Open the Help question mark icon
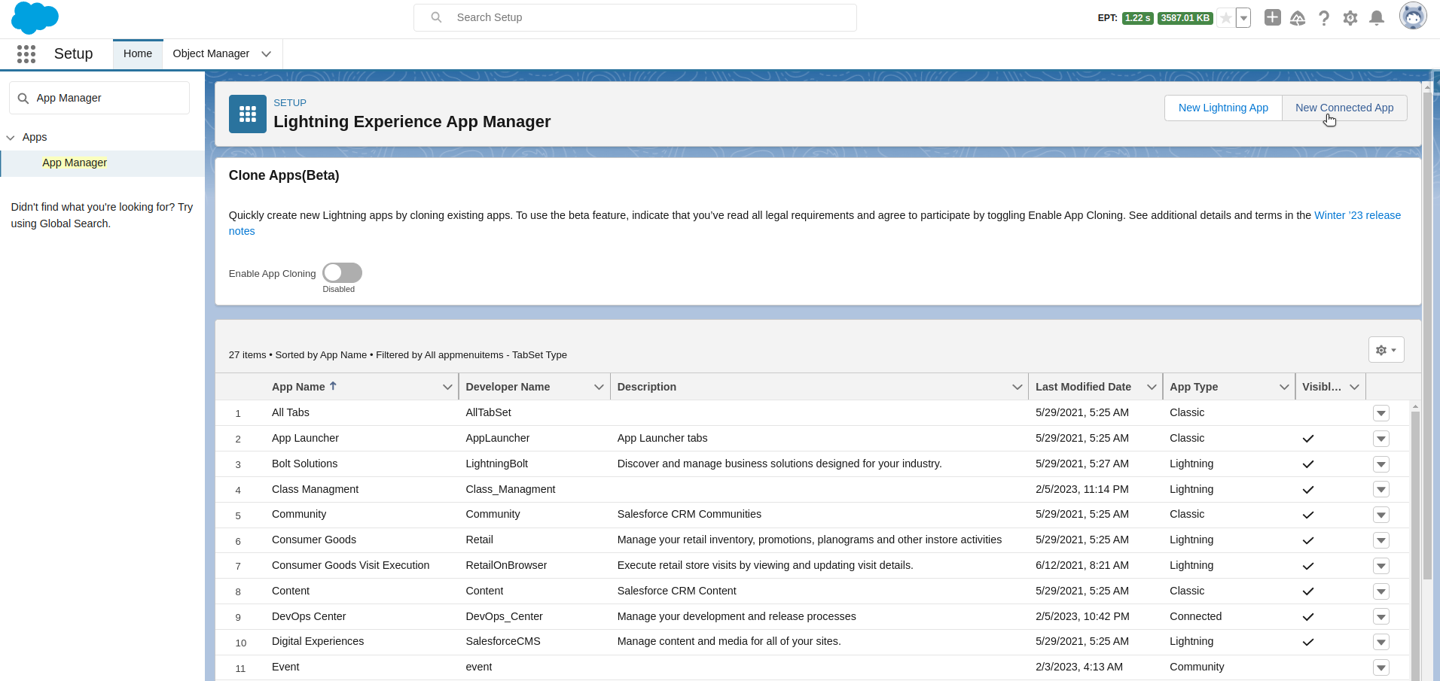This screenshot has height=681, width=1440. coord(1324,18)
